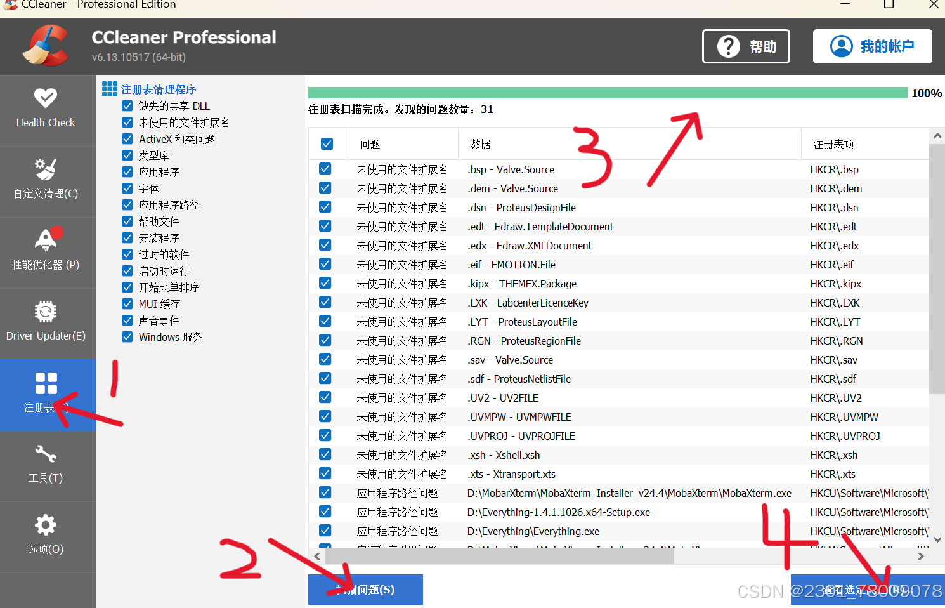Click the vertical scrollbar thumb
Image resolution: width=945 pixels, height=608 pixels.
pos(937,269)
